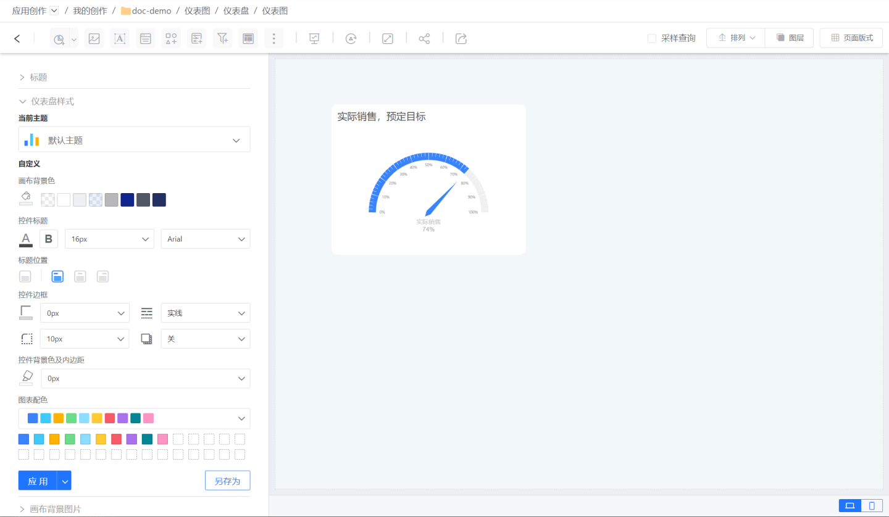This screenshot has height=517, width=889.
Task: Click the 应用 apply button
Action: coord(38,481)
